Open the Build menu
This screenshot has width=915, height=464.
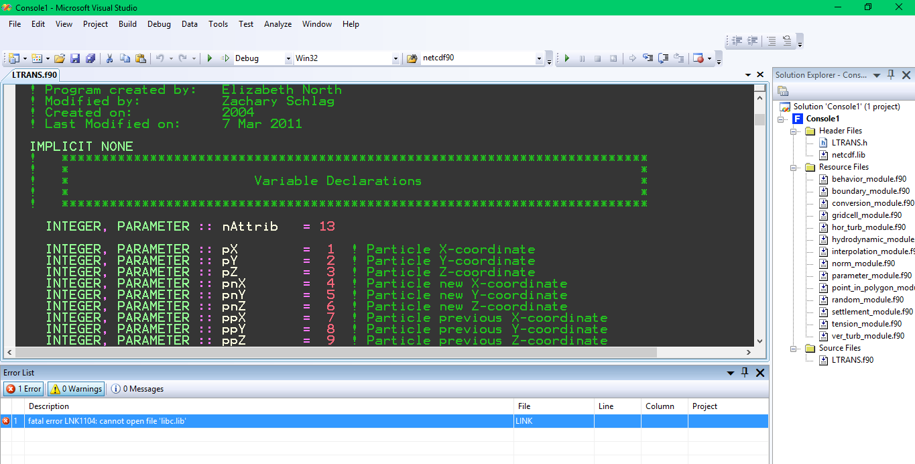(x=127, y=24)
